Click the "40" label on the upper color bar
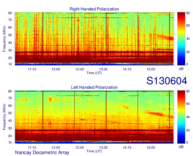193x156 pixels. tap(188, 39)
